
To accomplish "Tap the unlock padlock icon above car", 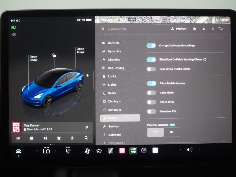I will point(54,55).
